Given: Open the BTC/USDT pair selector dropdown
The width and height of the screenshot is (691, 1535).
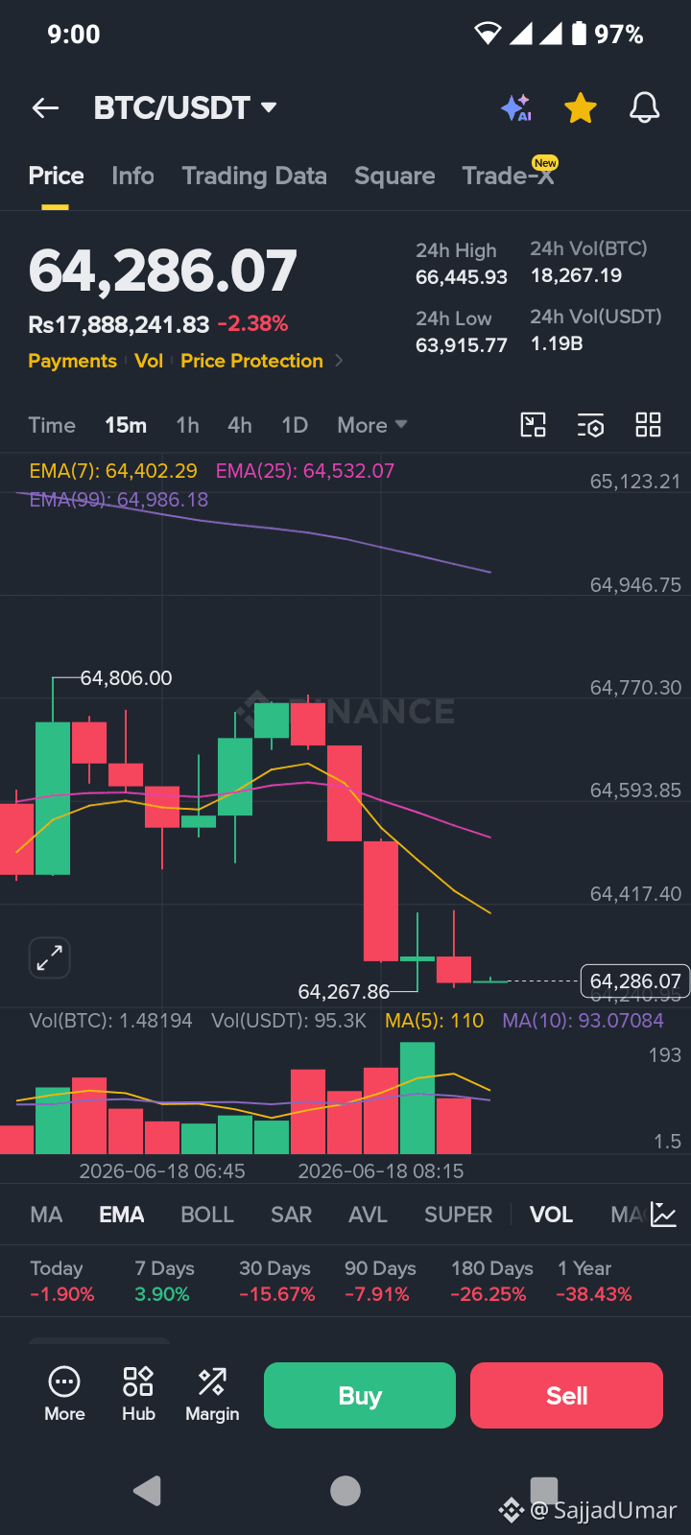Looking at the screenshot, I should pos(185,108).
